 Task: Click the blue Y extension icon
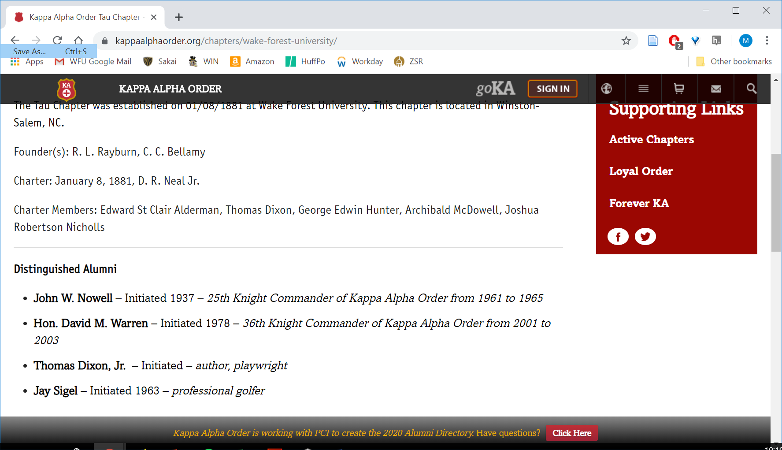click(695, 41)
